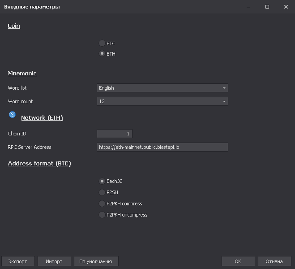Maximize the parameters dialog window
Screen dimensions: 295x269
(x=267, y=7)
